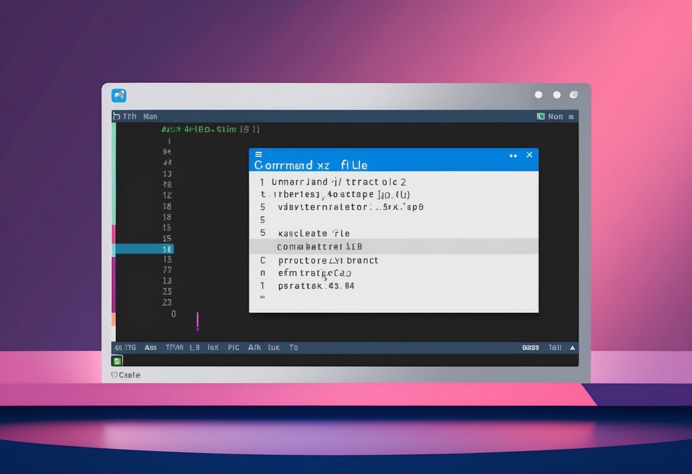Screen dimensions: 692x474
Task: Toggle the Cable status item at the bottom
Action: (126, 375)
